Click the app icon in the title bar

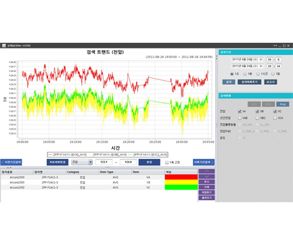point(4,45)
